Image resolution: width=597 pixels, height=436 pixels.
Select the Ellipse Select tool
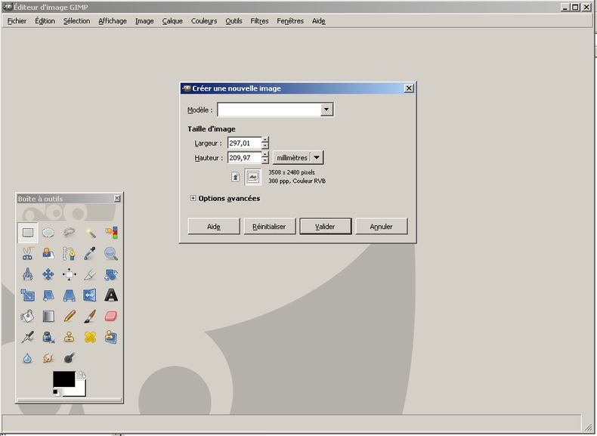coord(48,233)
